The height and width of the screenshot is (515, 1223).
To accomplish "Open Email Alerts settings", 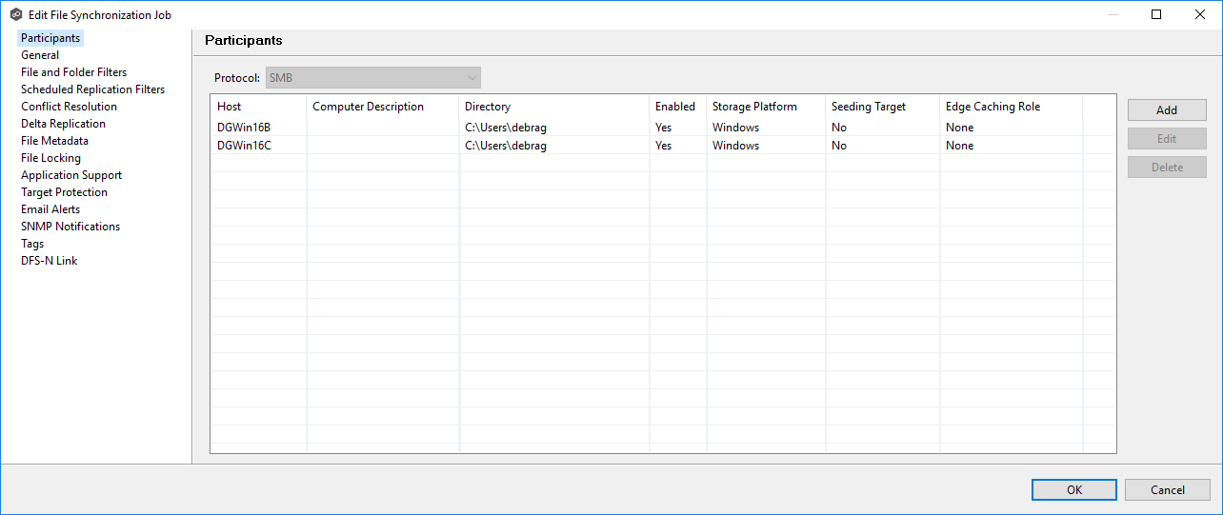I will click(x=50, y=209).
